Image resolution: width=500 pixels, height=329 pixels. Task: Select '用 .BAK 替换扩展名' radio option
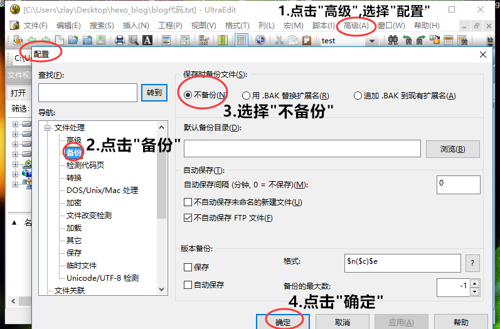[x=246, y=95]
